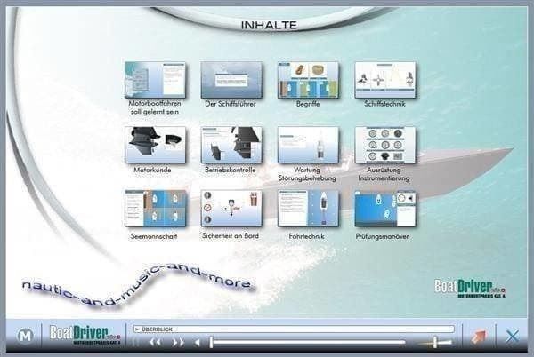The width and height of the screenshot is (534, 357).
Task: Click the round M menu icon
Action: [x=25, y=336]
